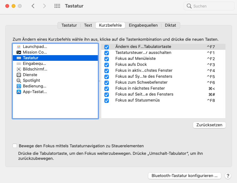
Task: Click the Bedienungshilfen accessibility icon
Action: (19, 86)
